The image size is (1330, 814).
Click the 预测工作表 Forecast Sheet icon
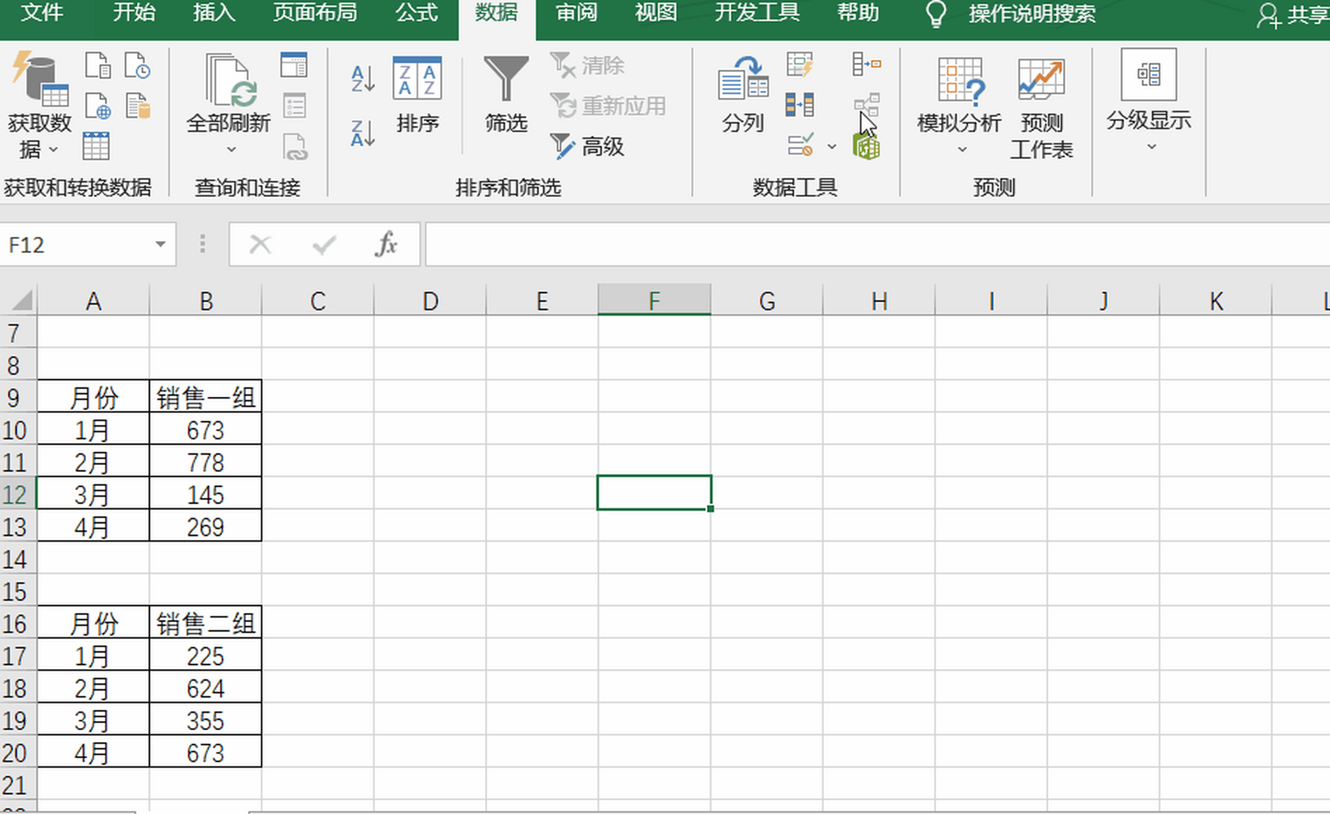[x=1041, y=108]
